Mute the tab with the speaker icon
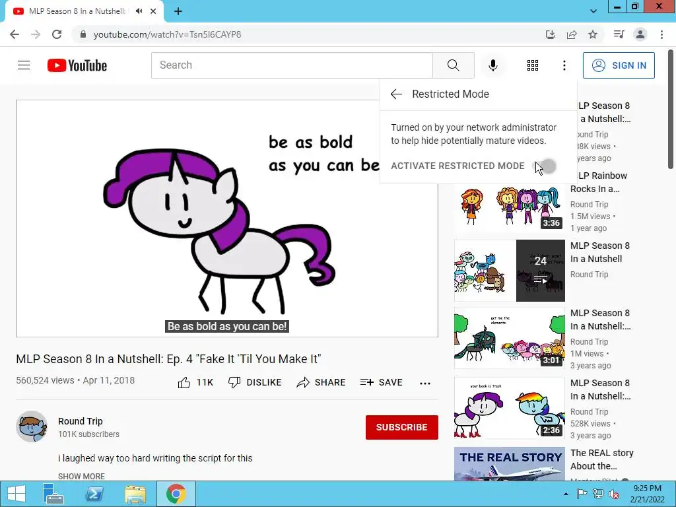The width and height of the screenshot is (676, 507). (139, 11)
